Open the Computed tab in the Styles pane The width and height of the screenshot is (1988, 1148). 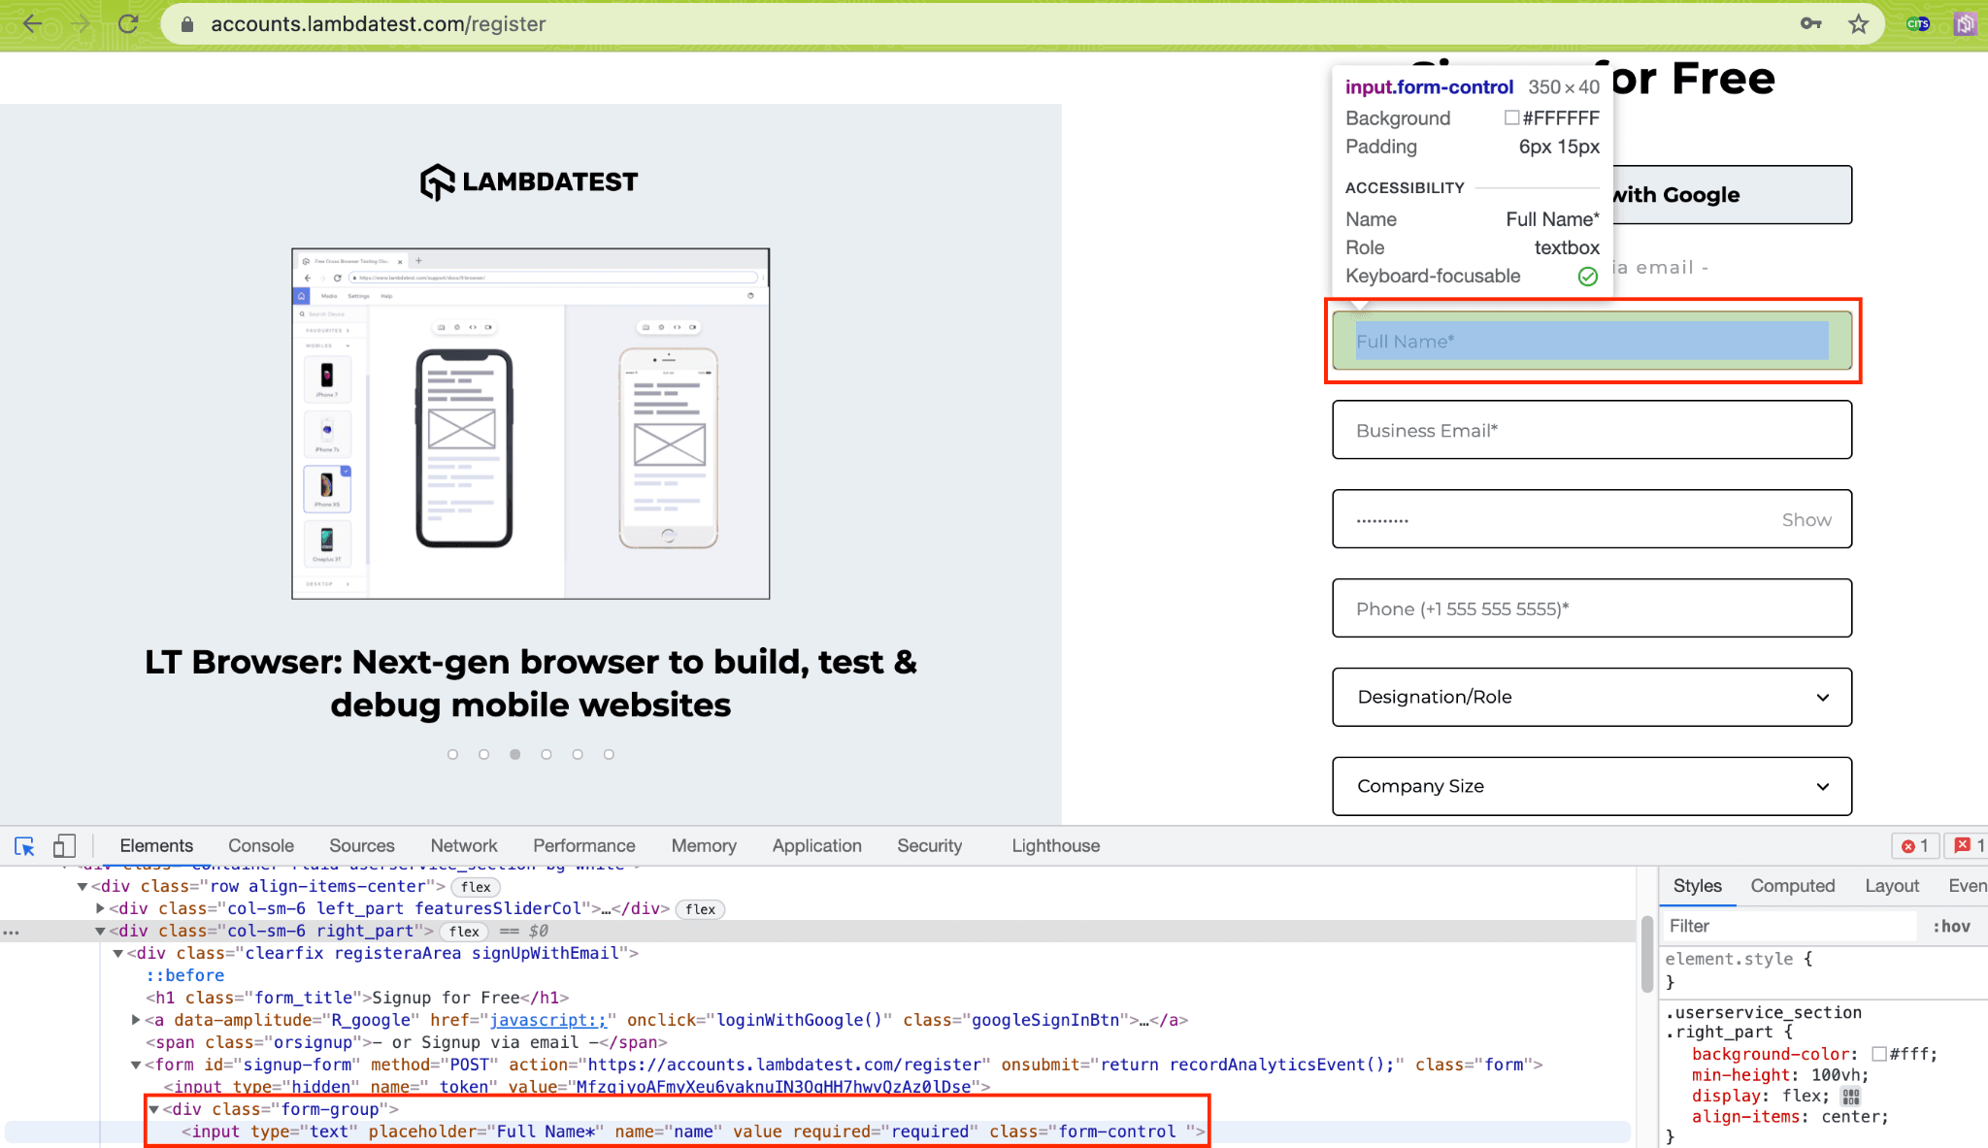1792,885
